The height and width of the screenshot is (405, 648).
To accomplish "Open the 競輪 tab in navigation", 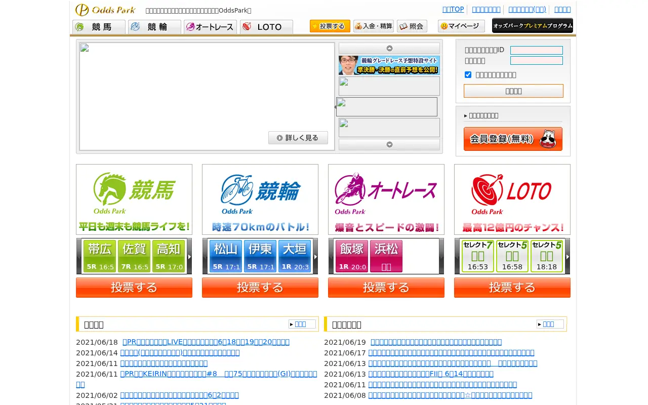I will tap(154, 27).
